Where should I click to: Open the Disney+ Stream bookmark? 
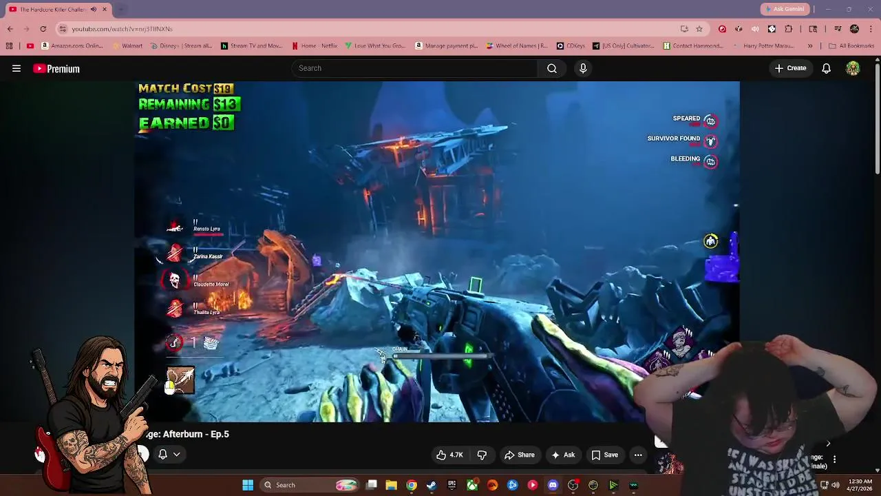pyautogui.click(x=182, y=46)
